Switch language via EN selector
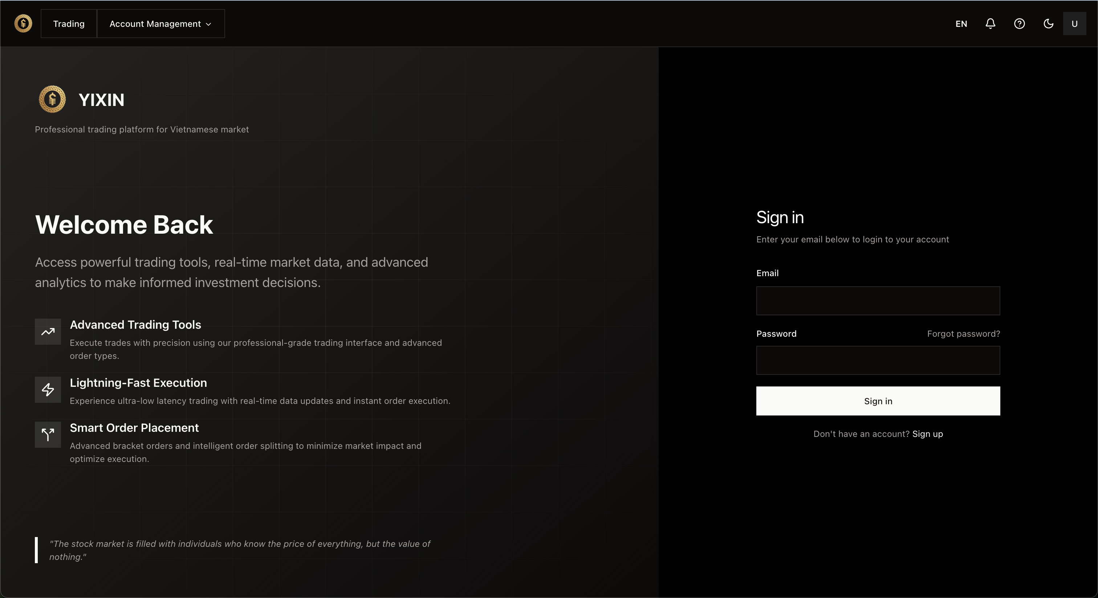 (961, 24)
